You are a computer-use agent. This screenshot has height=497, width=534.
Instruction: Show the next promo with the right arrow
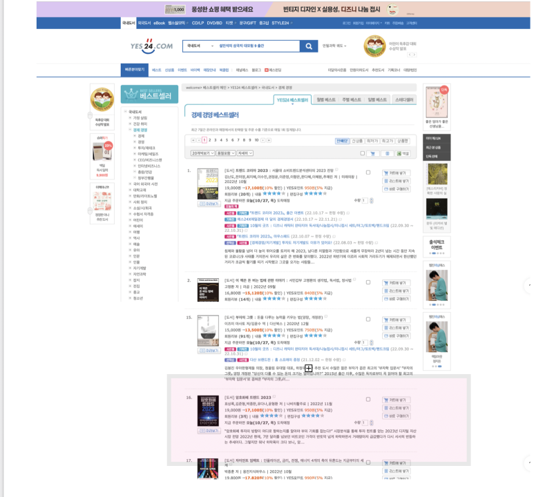pos(414,55)
